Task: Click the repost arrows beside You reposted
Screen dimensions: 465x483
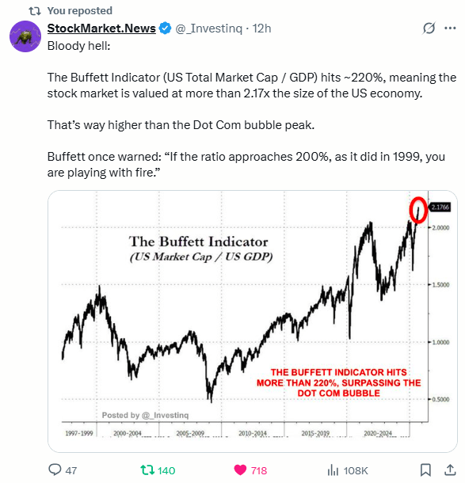Action: [35, 11]
